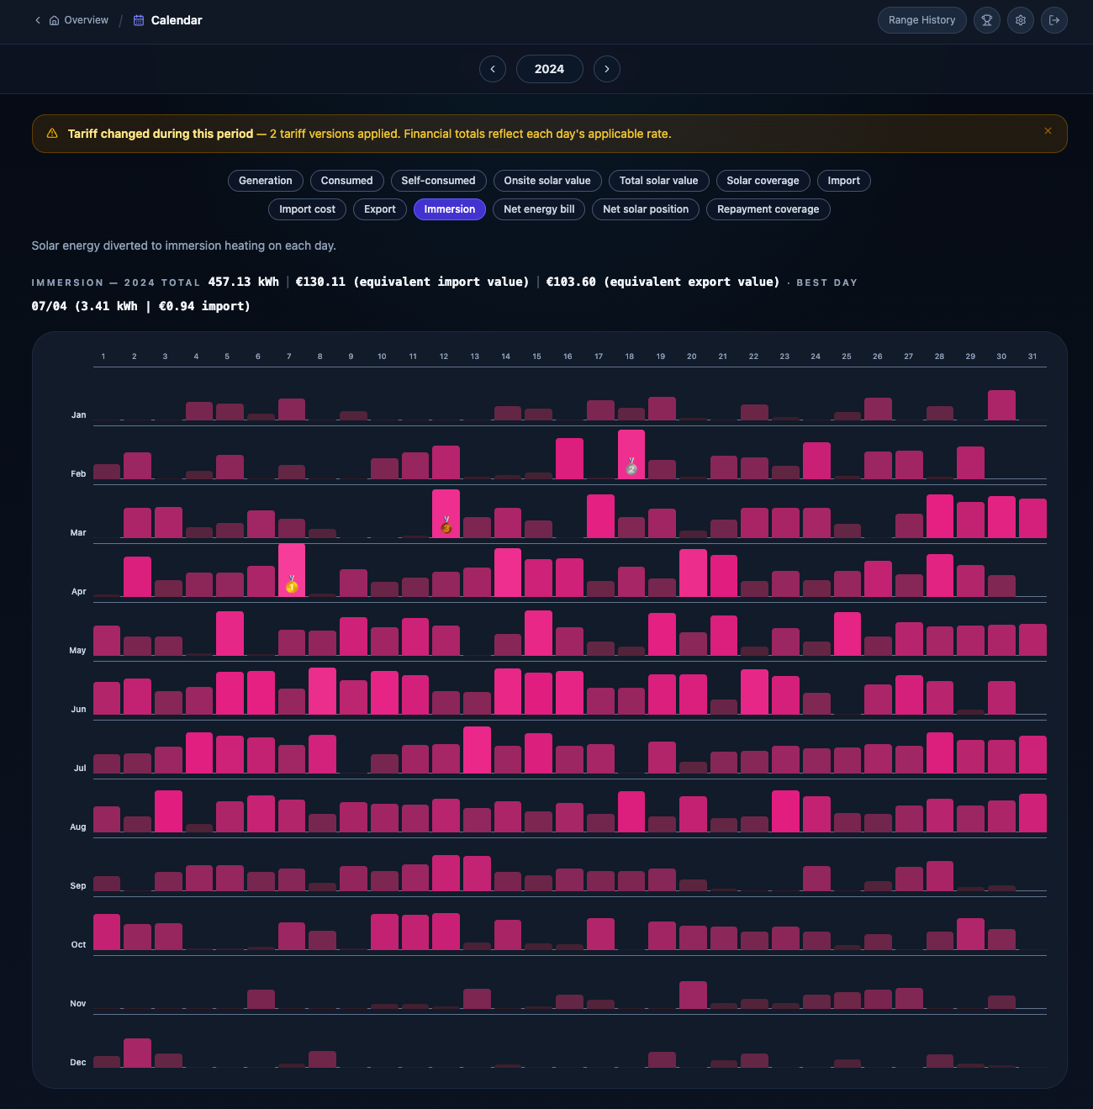Click the July 13 bar
Viewport: 1093px width, 1109px height.
click(477, 750)
